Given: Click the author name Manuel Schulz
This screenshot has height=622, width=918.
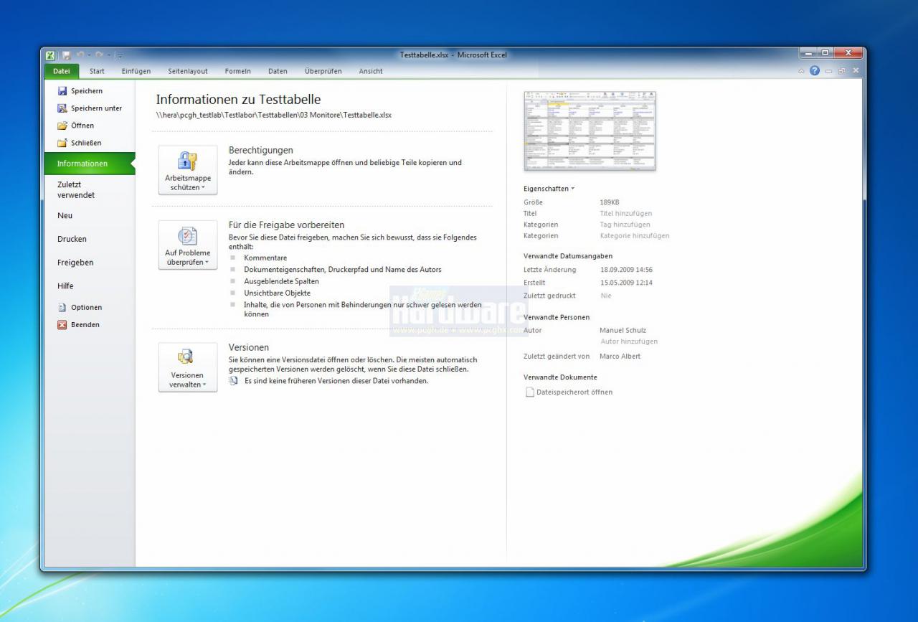Looking at the screenshot, I should point(623,330).
